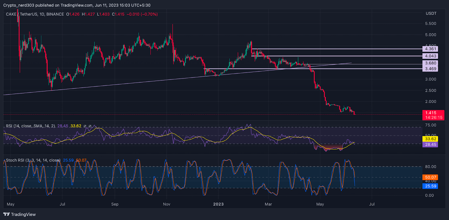Click the 80.00 Stoch RSI scale tick
The image size is (449, 220).
pyautogui.click(x=431, y=167)
